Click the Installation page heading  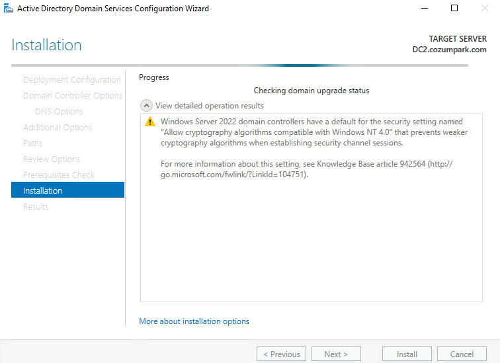pos(46,45)
